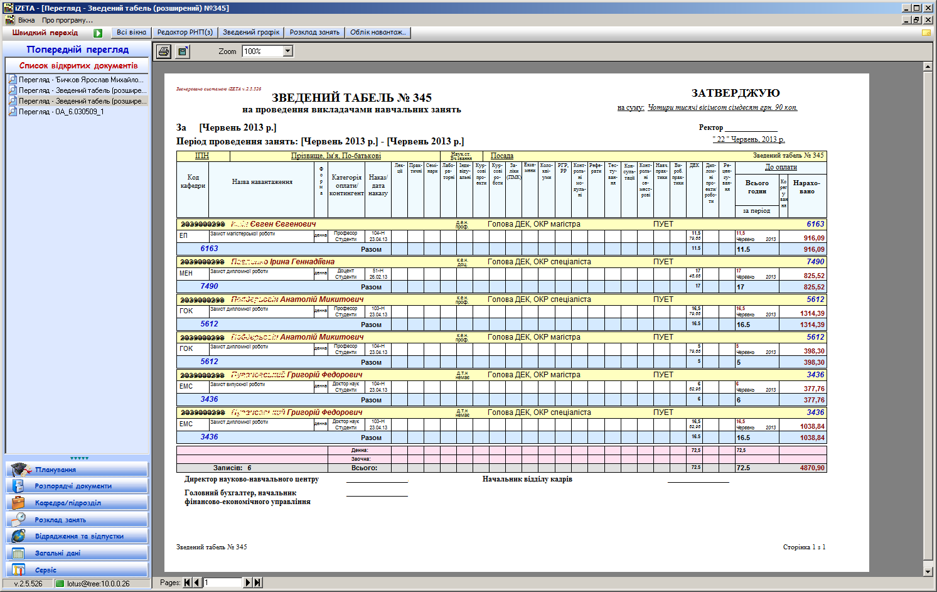Click the 'ЗАТВЕРДЖУЮ' heading
937x592 pixels.
pos(736,93)
